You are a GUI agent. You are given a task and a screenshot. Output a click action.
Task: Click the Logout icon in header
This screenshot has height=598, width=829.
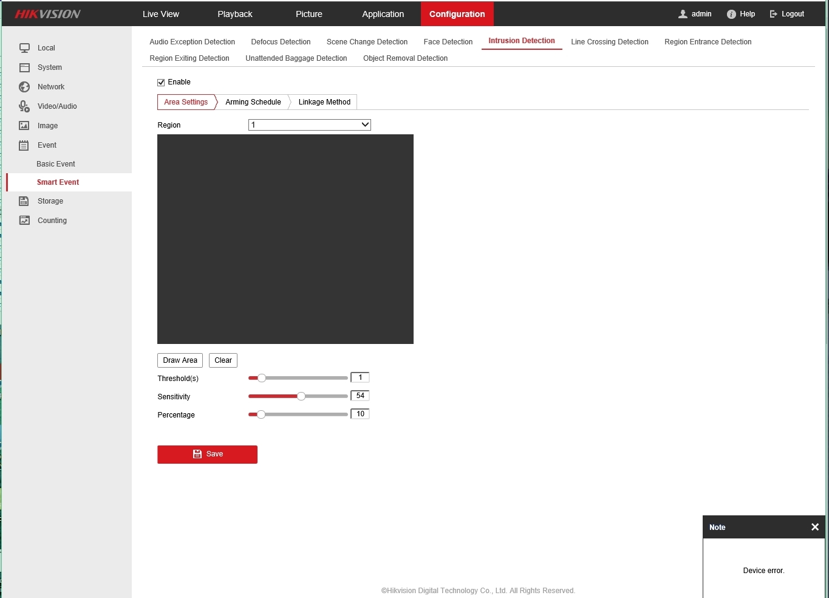click(x=774, y=14)
